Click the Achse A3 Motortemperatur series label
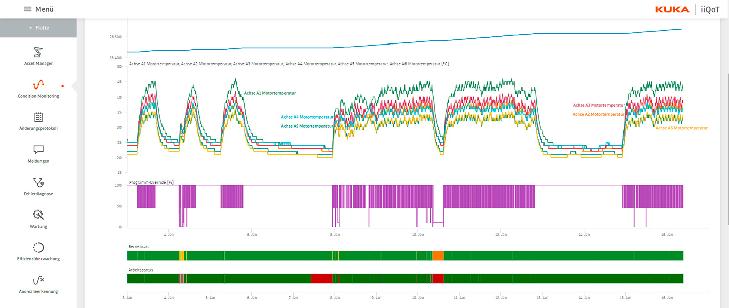 tap(598, 105)
